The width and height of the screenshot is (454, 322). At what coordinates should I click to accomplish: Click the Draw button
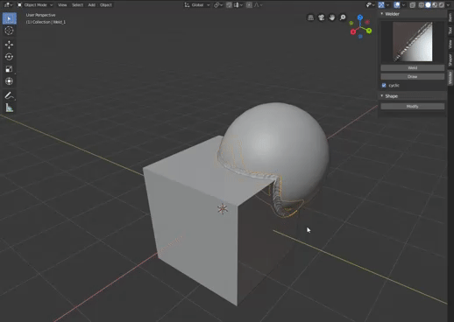[413, 76]
